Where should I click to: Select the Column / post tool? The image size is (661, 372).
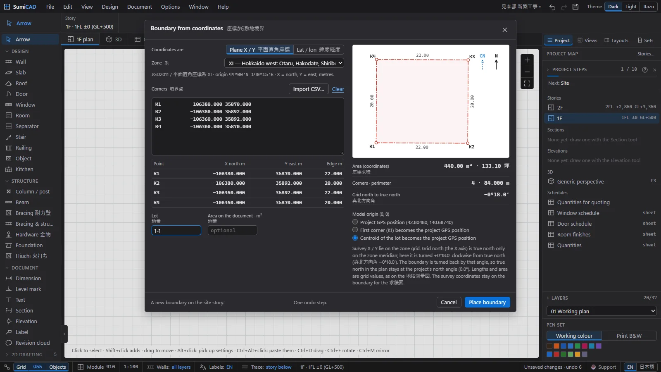pos(31,192)
